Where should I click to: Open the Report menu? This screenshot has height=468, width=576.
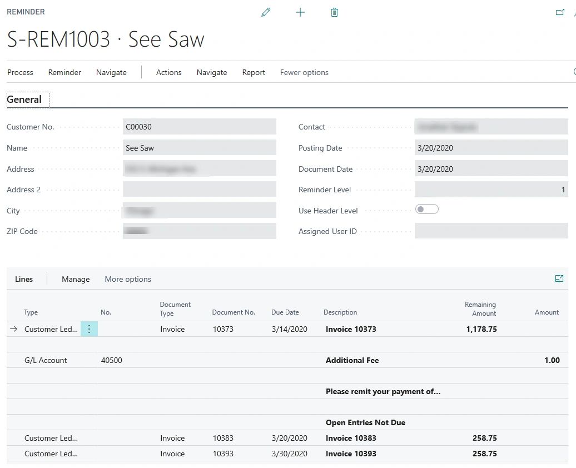point(254,72)
